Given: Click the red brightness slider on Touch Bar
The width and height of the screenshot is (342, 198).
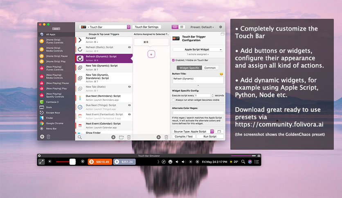Looking at the screenshot, I should click(x=65, y=162).
